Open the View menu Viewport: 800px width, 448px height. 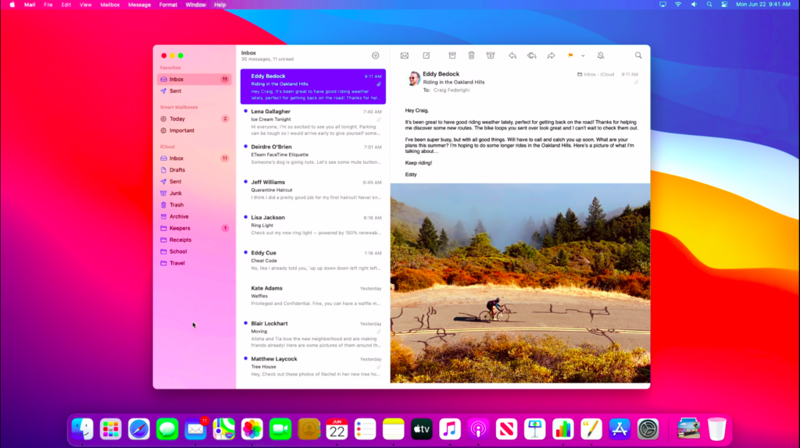(85, 5)
